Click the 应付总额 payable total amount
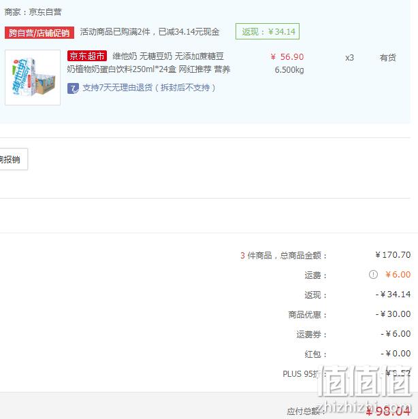This screenshot has height=419, width=418. point(388,411)
